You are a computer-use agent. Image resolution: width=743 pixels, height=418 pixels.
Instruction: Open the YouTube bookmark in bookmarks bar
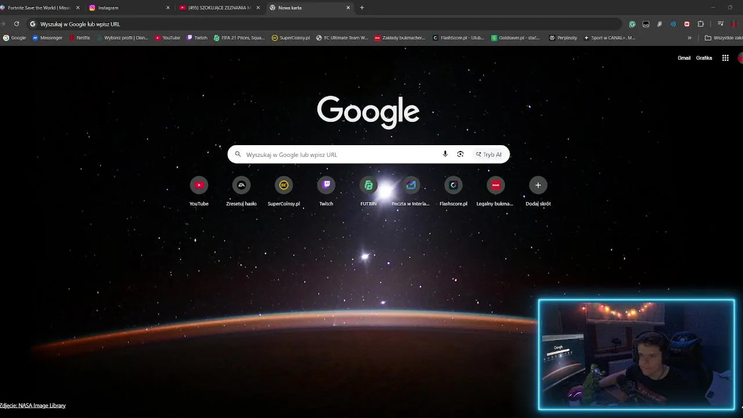(x=167, y=38)
